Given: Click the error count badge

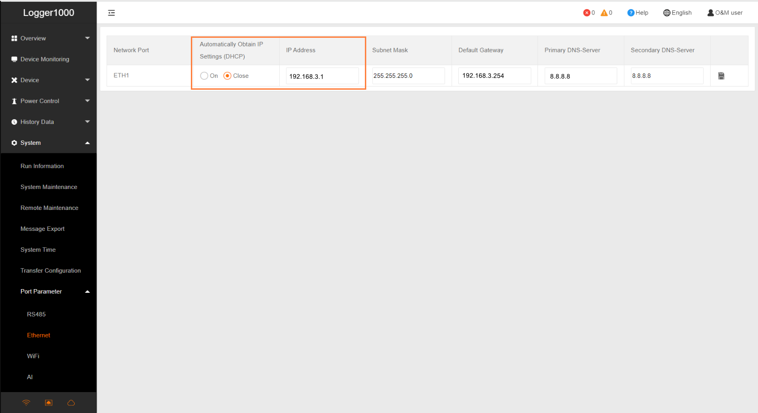Looking at the screenshot, I should pyautogui.click(x=588, y=12).
